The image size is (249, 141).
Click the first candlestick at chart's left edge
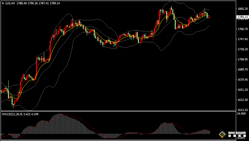(x=2, y=91)
